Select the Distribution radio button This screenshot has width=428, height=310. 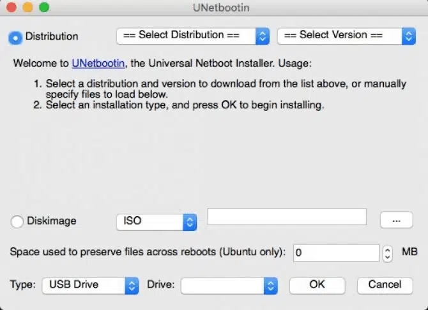(15, 37)
